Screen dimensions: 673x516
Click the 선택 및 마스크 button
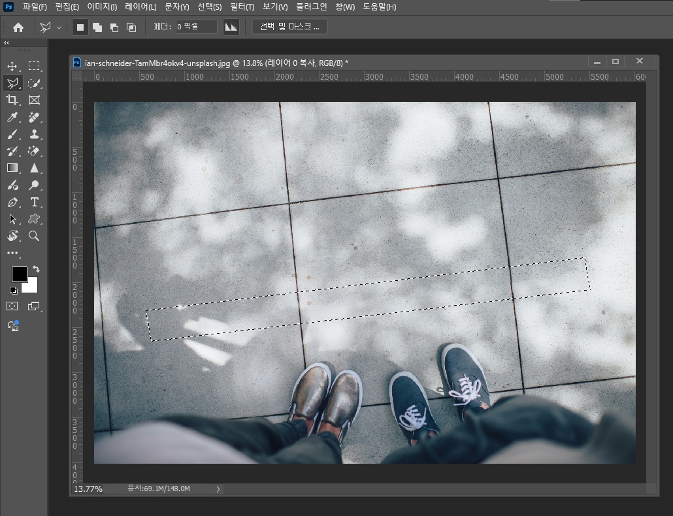[x=289, y=27]
